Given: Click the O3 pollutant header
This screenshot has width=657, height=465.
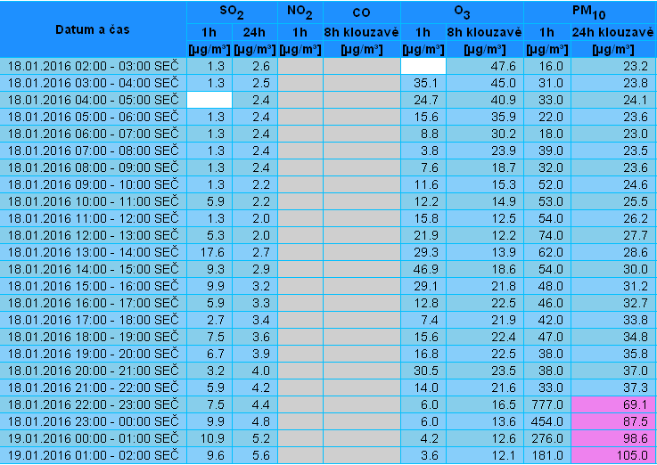Looking at the screenshot, I should coord(462,12).
